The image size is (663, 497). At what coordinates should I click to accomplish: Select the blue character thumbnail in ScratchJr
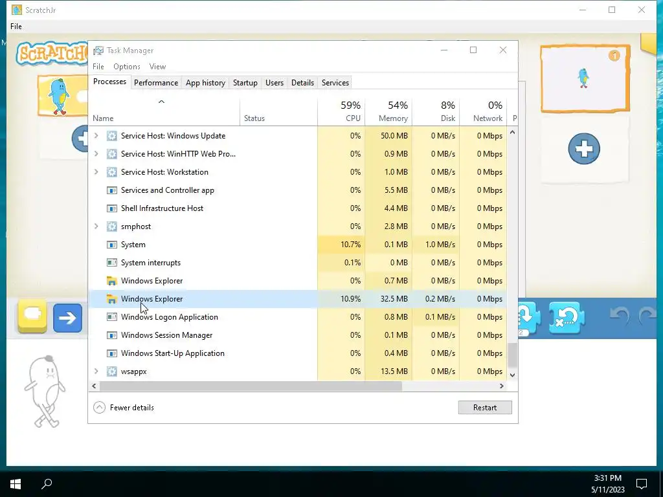(x=63, y=96)
